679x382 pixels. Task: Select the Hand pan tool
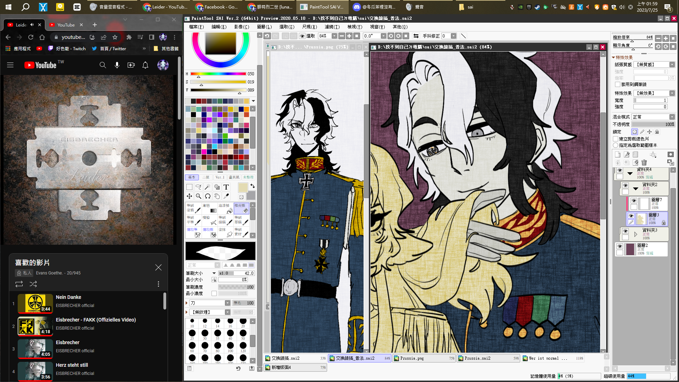point(217,196)
